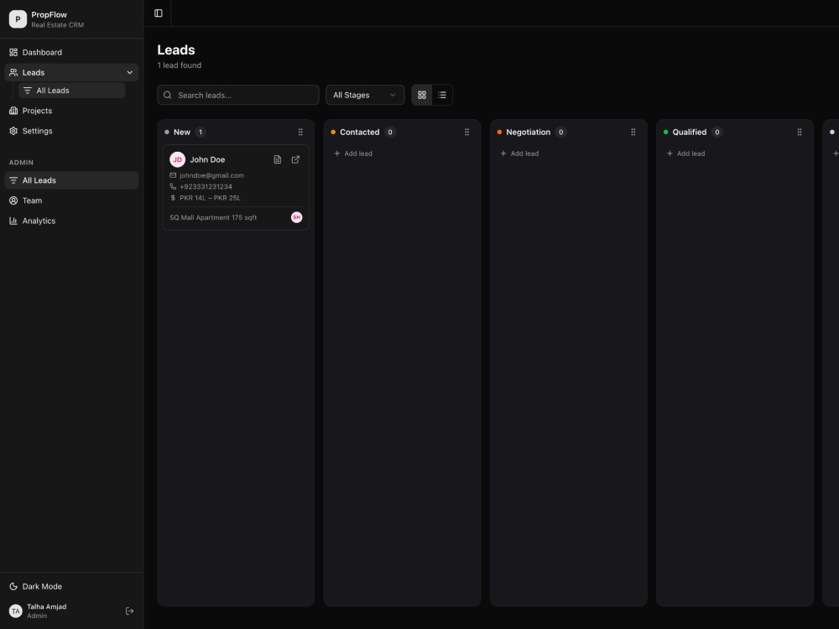Click the New column drag handle
This screenshot has width=839, height=629.
tap(300, 133)
